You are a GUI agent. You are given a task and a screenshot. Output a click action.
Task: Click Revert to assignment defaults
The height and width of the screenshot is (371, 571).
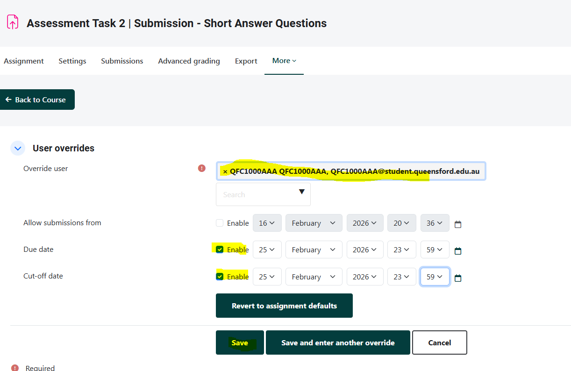point(284,306)
